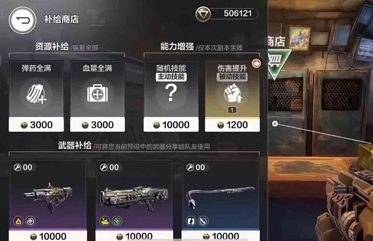The image size is (373, 241).
Task: Purchase random skill for 10000
Action: 171,125
